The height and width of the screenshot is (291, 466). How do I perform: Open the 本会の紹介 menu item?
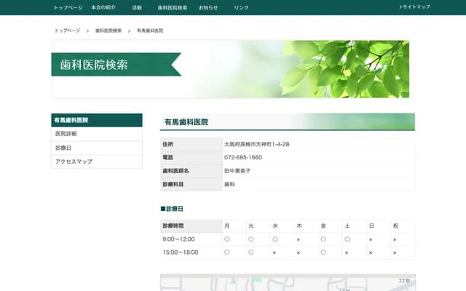point(105,7)
